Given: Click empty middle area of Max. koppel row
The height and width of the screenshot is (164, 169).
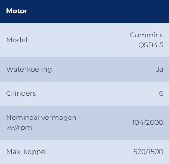Looking at the screenshot, I should pos(89,152).
